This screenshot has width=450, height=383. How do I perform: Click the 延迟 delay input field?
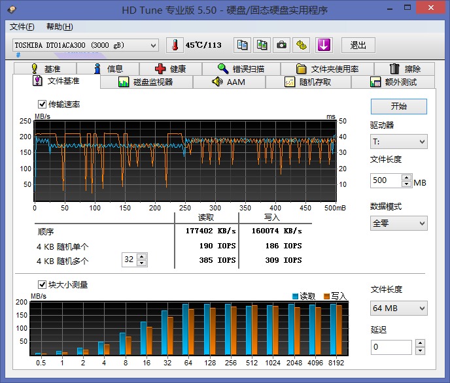pos(392,347)
